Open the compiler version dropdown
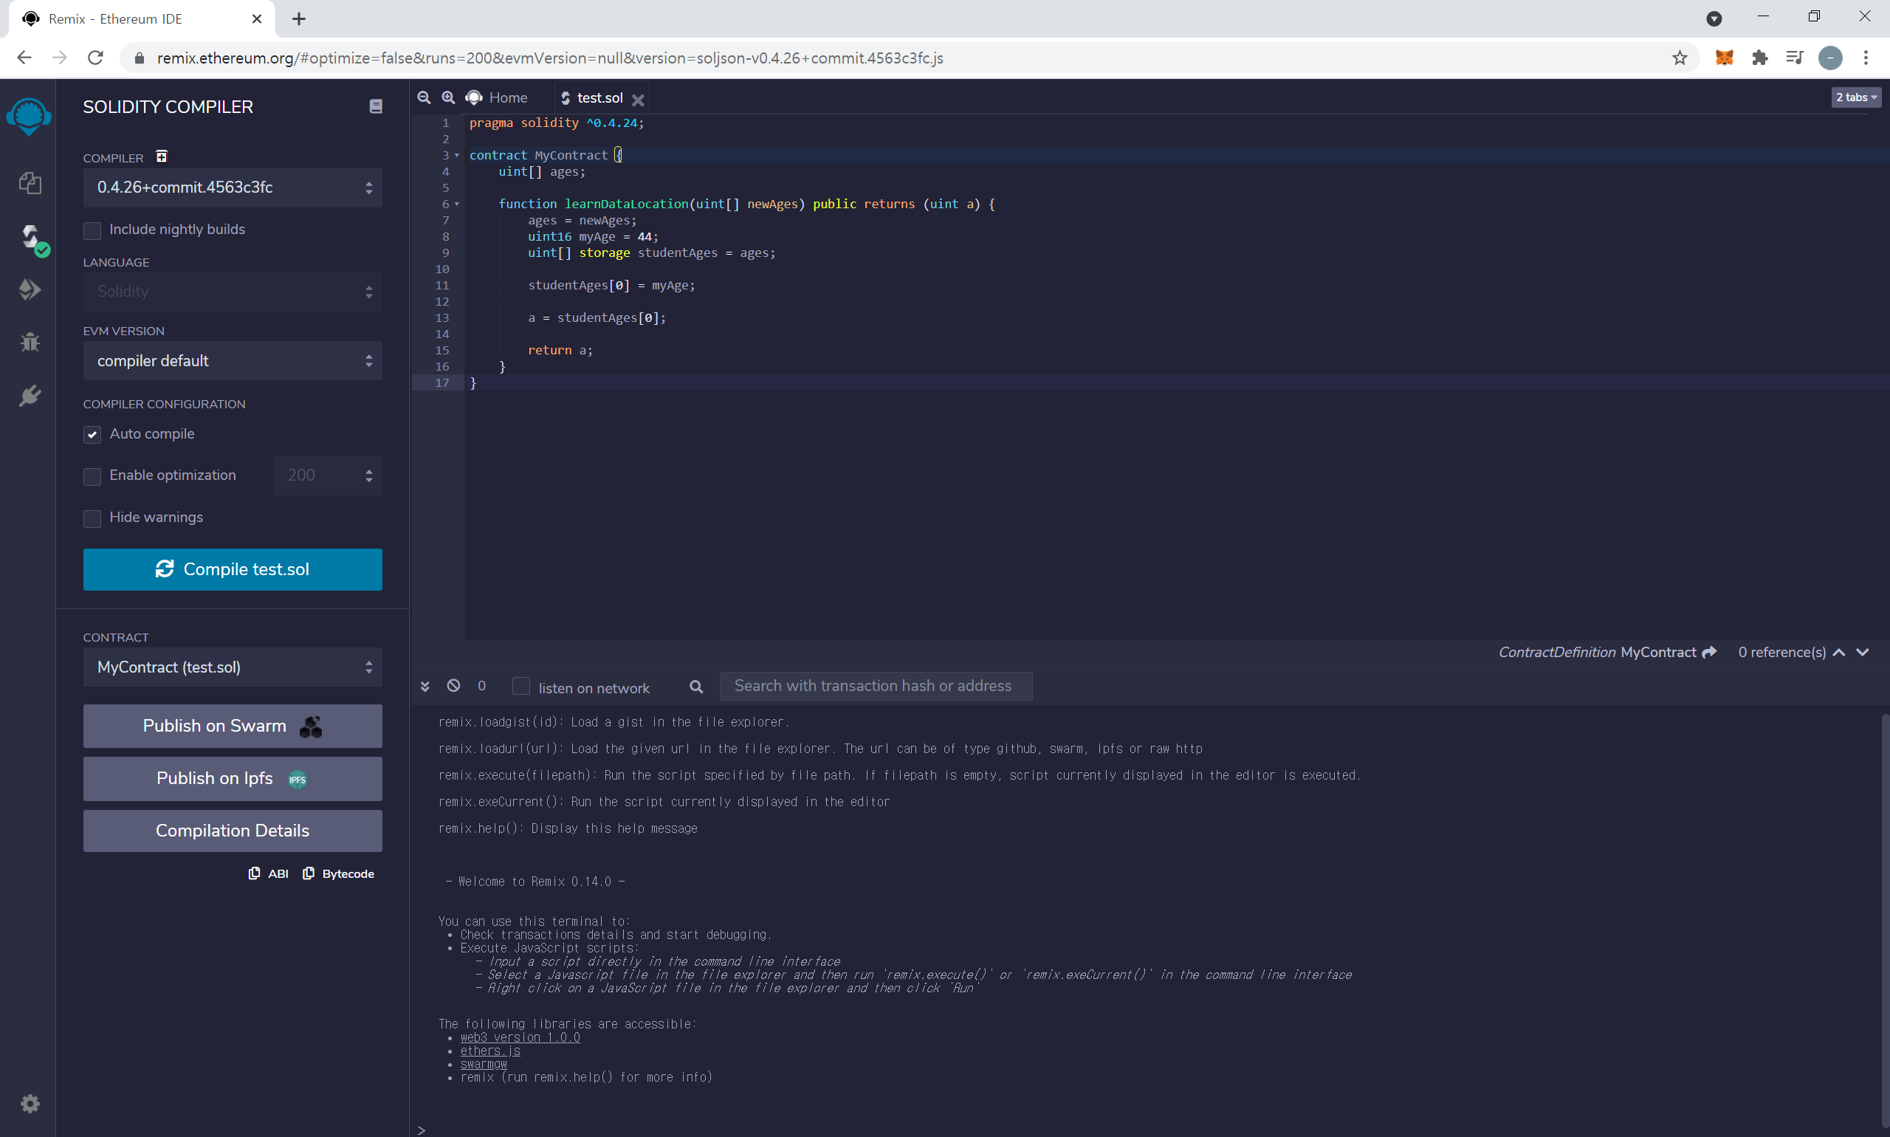 pyautogui.click(x=232, y=188)
